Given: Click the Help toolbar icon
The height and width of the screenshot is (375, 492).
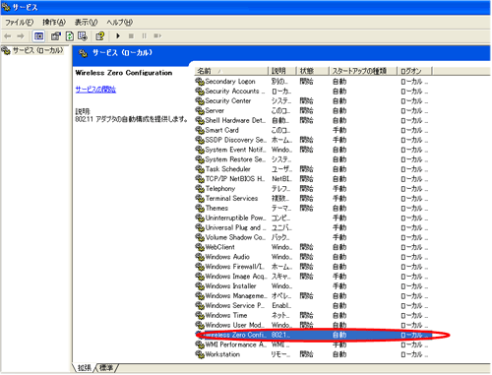Looking at the screenshot, I should pos(100,36).
